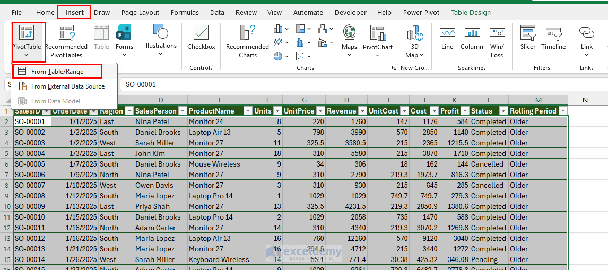Click the PivotChart icon
Viewport: 608px width, 270px height.
click(378, 33)
